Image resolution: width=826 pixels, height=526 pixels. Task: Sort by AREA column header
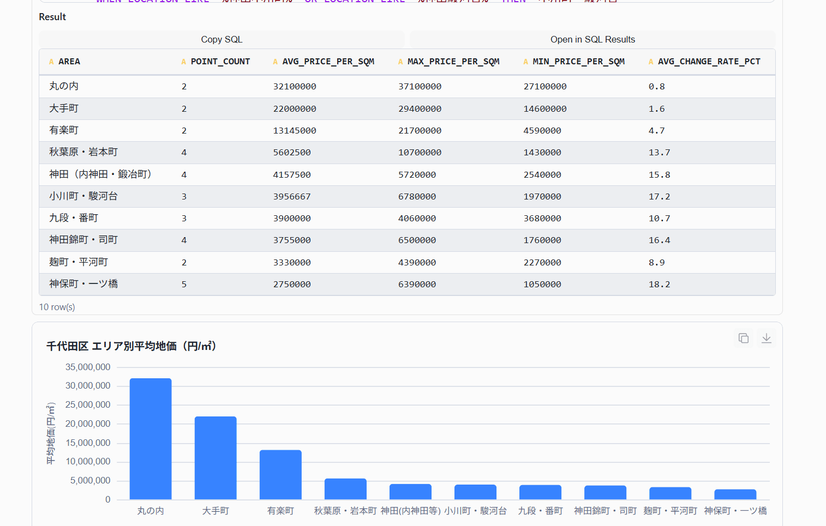point(69,62)
